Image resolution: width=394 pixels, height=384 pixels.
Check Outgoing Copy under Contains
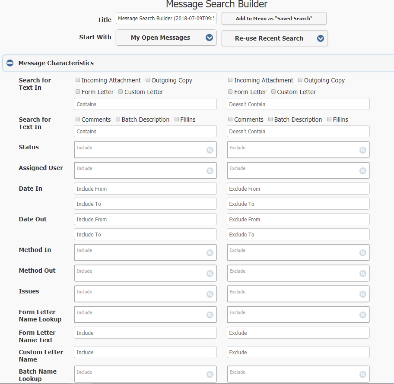click(x=148, y=80)
